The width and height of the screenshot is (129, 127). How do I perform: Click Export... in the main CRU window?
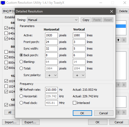point(31,122)
